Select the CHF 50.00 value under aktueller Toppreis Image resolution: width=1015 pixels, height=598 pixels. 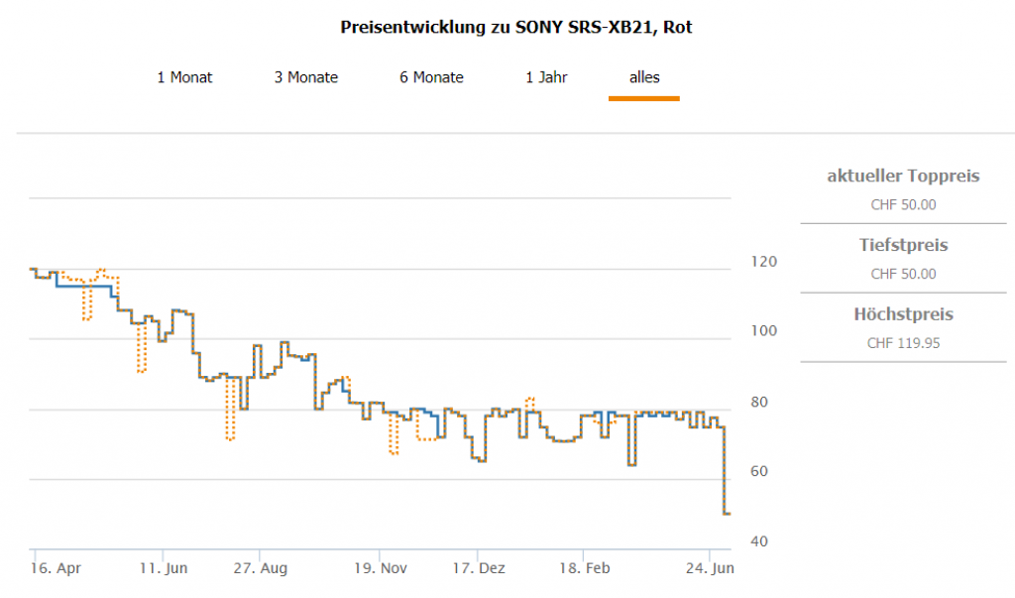903,205
